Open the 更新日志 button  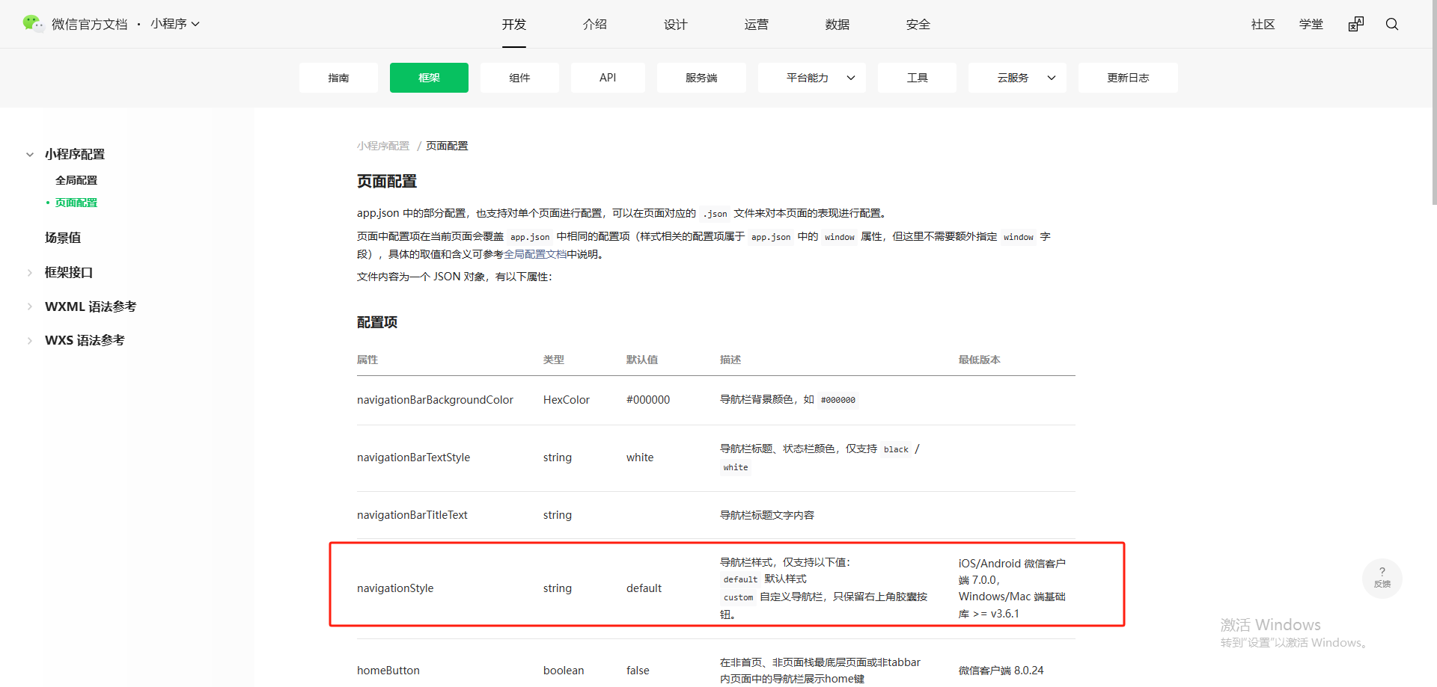(1128, 78)
